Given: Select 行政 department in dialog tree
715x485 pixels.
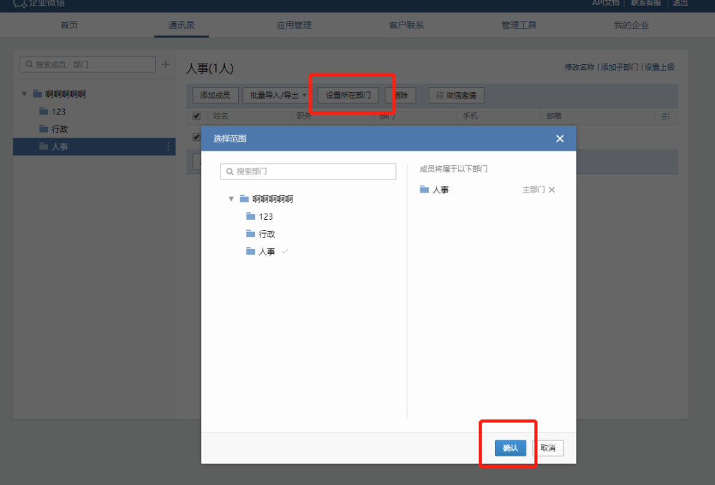Looking at the screenshot, I should [x=267, y=234].
